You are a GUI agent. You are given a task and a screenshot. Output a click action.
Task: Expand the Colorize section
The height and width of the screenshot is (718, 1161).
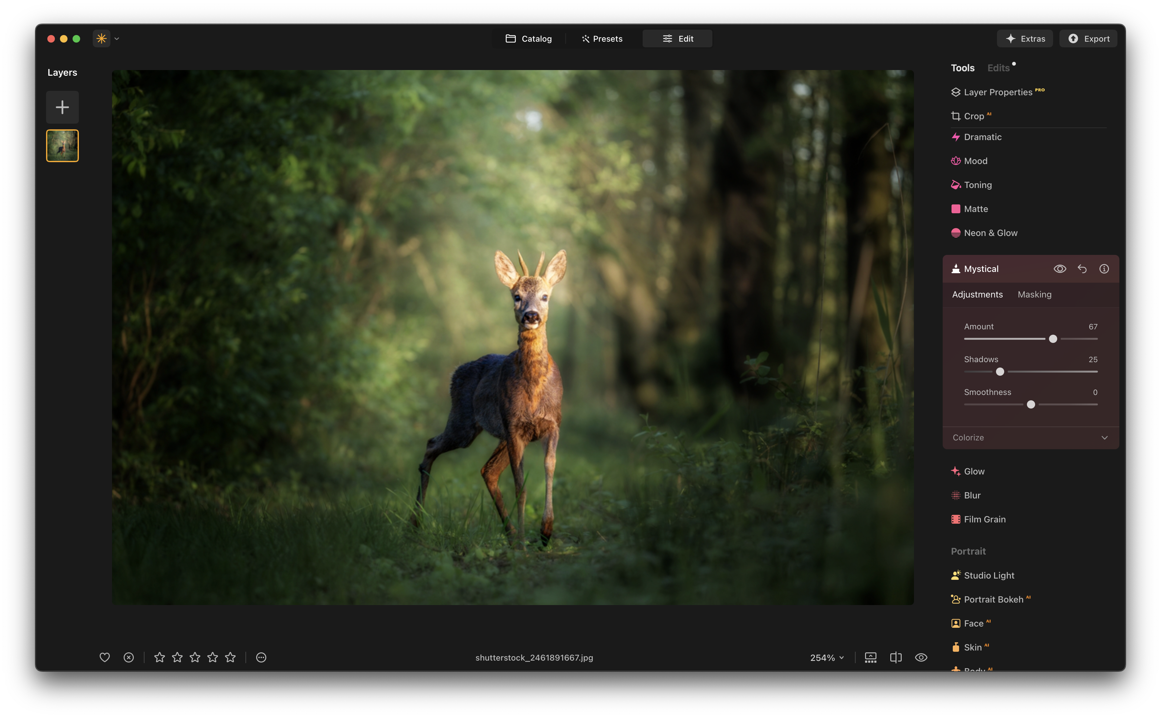tap(1105, 437)
